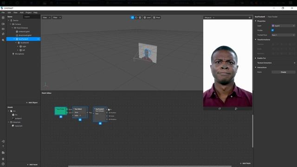
Task: Click the Microphone icon in scene tree
Action: pos(13,54)
